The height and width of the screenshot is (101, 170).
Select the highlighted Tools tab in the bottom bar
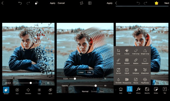pyautogui.click(x=130, y=90)
